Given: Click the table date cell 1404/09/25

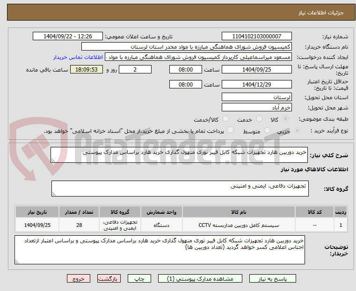Looking at the screenshot, I should click(37, 225).
